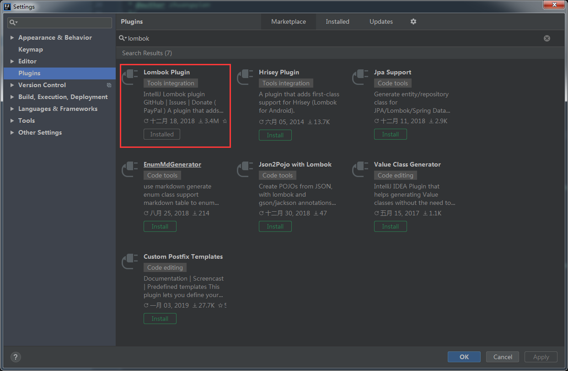Image resolution: width=568 pixels, height=371 pixels.
Task: Click the Jpa Support plug icon
Action: click(x=361, y=77)
